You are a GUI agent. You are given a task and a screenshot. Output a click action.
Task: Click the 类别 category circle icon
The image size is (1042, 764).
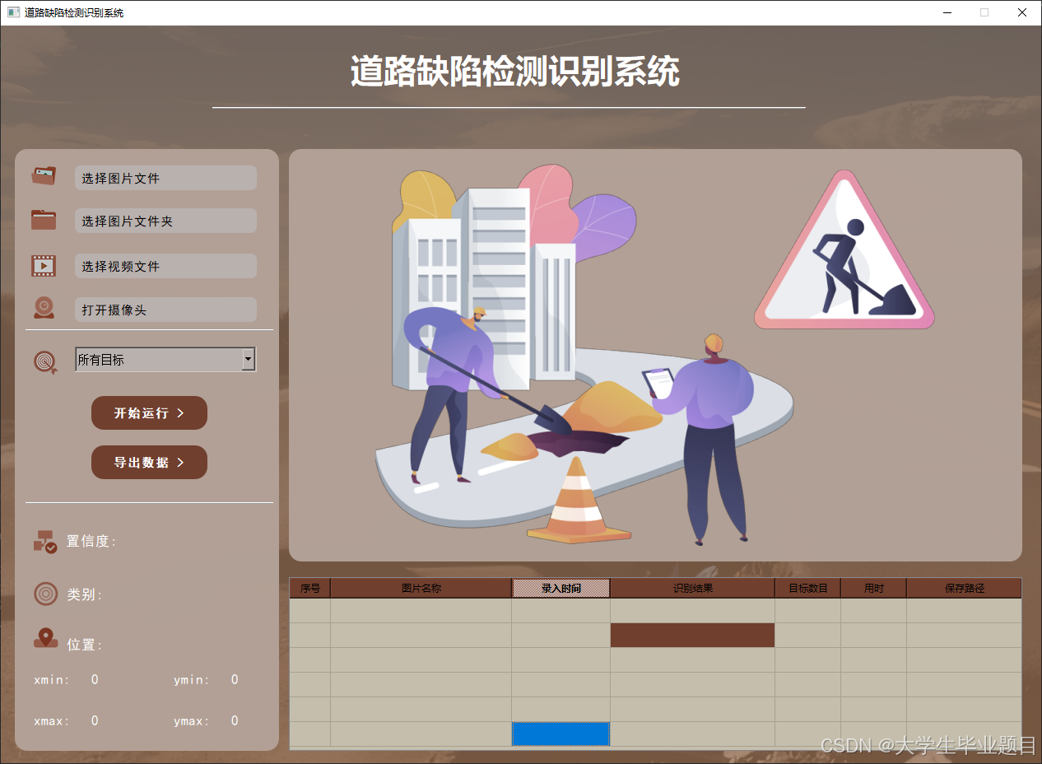(x=45, y=594)
